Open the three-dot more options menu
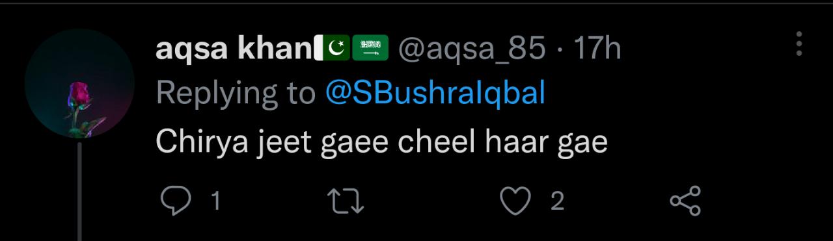Screen dimensions: 833x241 [799, 43]
